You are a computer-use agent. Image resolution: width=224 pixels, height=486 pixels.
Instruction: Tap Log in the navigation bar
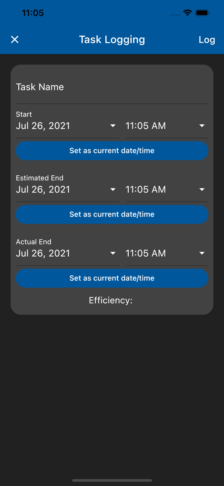207,40
